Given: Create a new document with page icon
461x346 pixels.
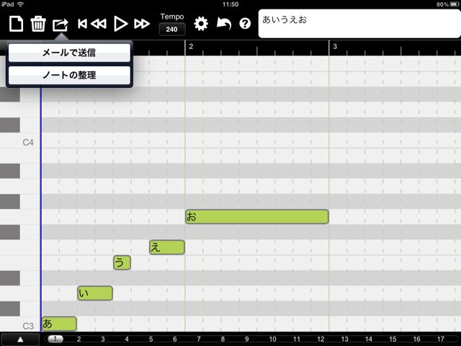Looking at the screenshot, I should (16, 24).
